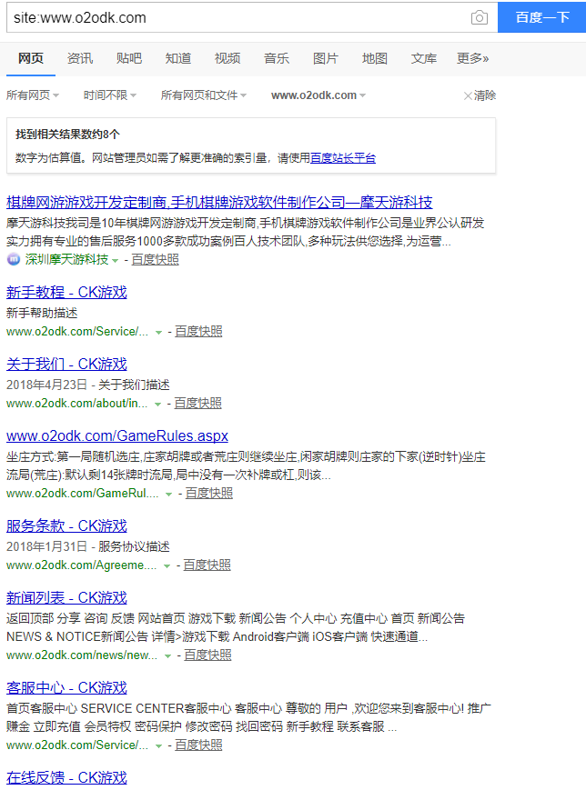Switch to the 音乐 tab

277,58
